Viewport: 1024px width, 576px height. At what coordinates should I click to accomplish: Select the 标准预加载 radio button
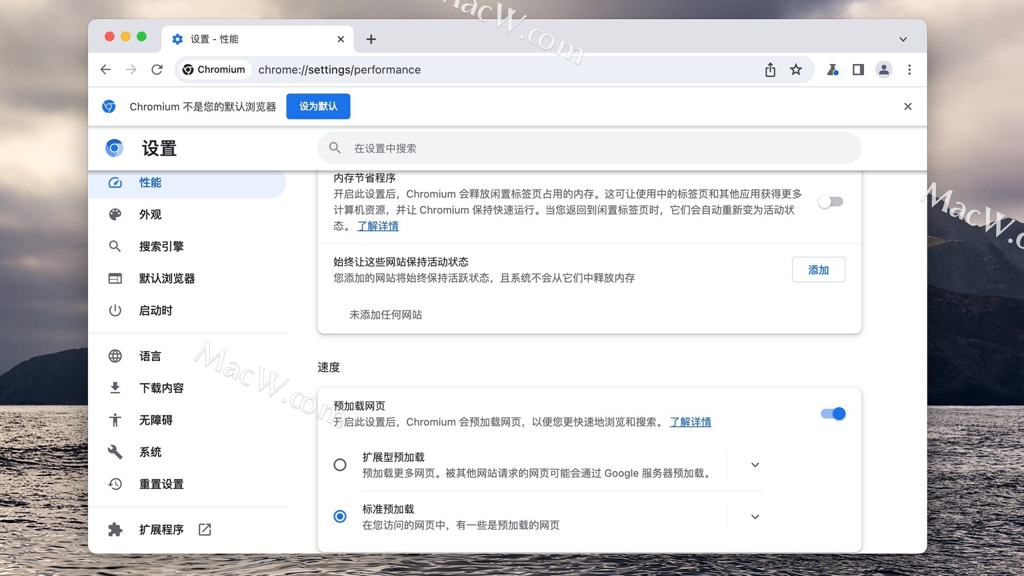click(x=340, y=517)
